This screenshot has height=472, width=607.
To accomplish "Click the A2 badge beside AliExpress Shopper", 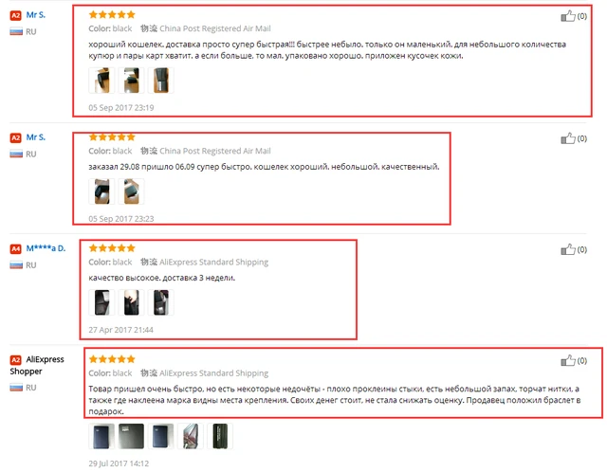I will pyautogui.click(x=15, y=360).
